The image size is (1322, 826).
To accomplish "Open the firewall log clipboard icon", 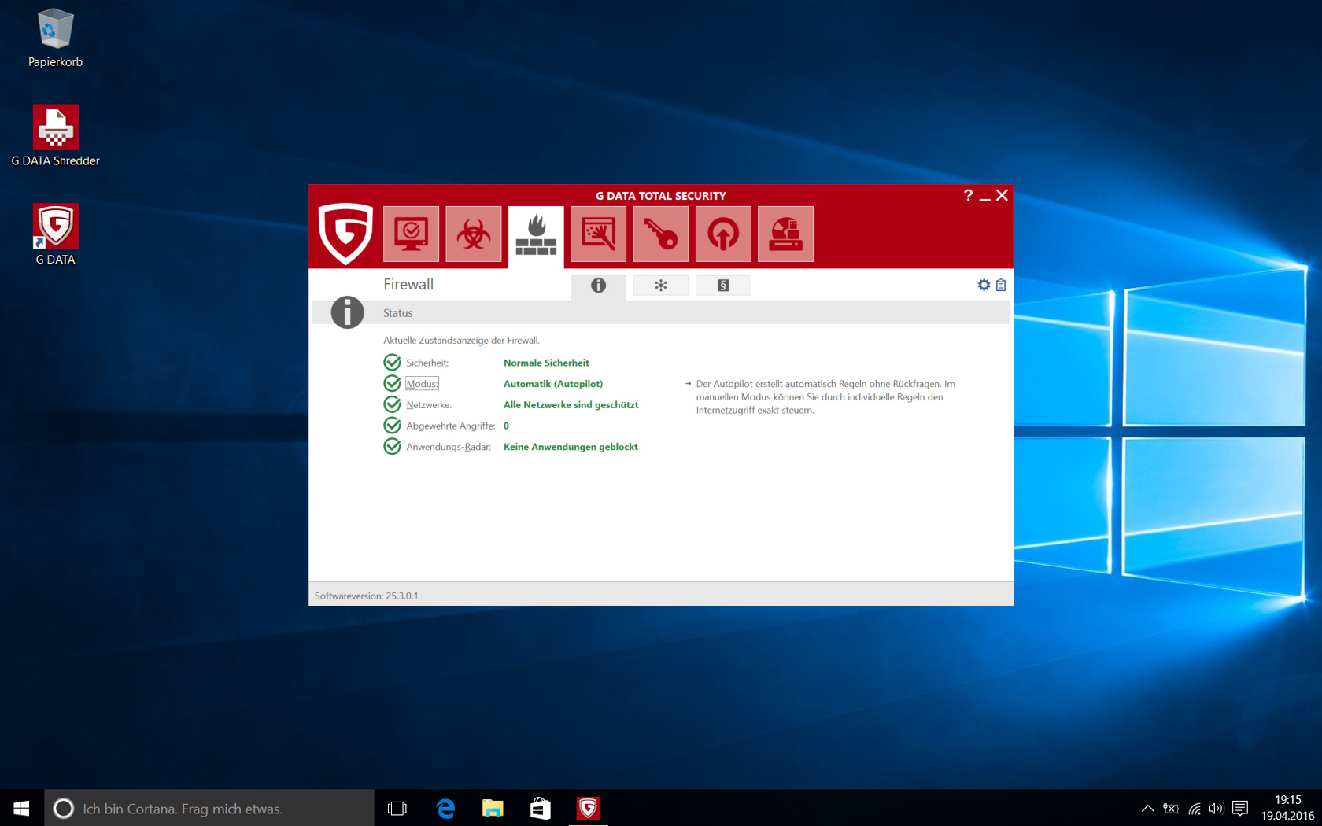I will (x=1001, y=285).
